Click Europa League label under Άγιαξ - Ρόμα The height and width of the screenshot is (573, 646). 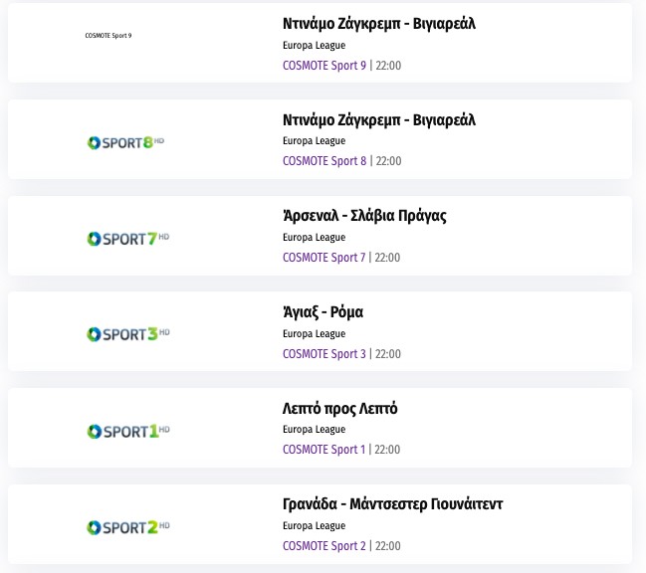tap(314, 333)
